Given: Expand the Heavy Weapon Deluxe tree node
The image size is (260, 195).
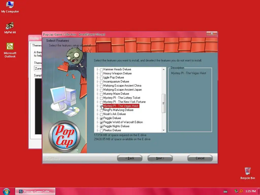Looking at the screenshot, I should pyautogui.click(x=97, y=73).
